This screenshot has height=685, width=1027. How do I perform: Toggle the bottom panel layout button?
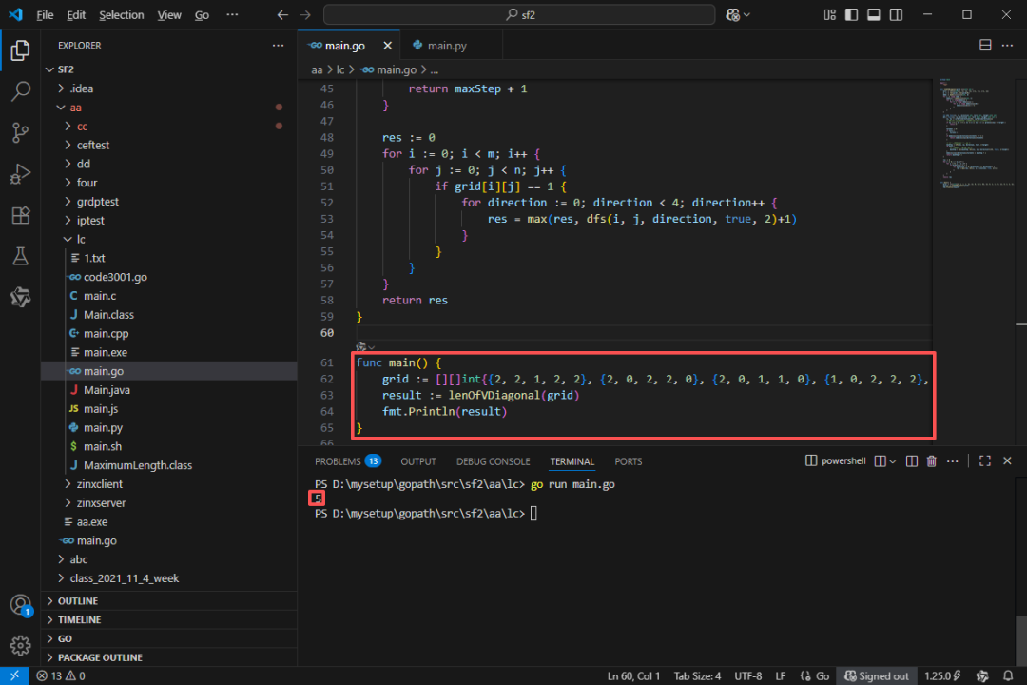tap(873, 15)
